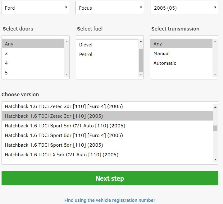Select Automatic transmission option
The image size is (223, 204).
181,63
